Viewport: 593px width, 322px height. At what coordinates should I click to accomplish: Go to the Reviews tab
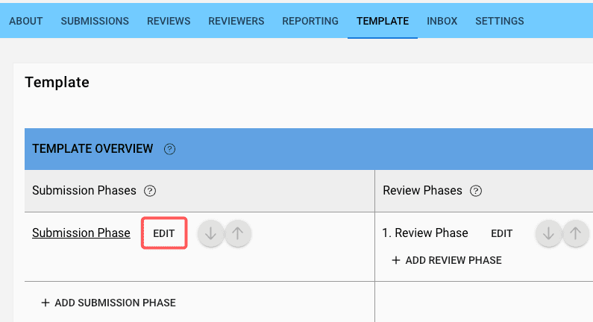[169, 21]
